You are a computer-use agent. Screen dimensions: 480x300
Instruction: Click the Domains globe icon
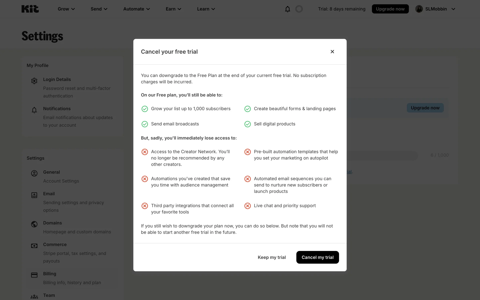click(34, 224)
